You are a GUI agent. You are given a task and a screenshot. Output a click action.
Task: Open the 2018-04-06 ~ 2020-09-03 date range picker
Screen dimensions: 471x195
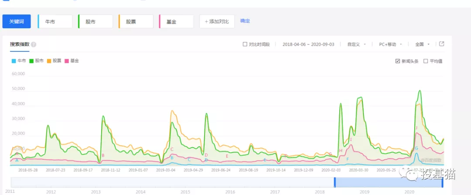point(308,44)
